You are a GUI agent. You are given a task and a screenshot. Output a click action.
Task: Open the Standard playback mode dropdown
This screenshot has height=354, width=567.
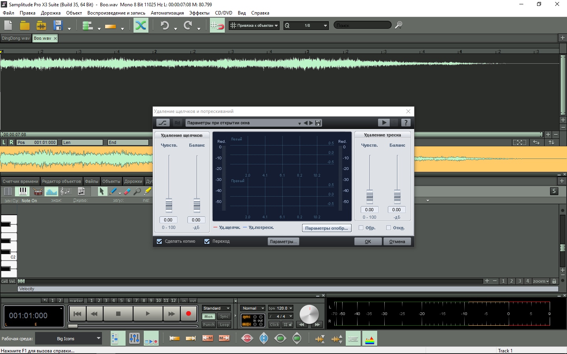pyautogui.click(x=217, y=308)
